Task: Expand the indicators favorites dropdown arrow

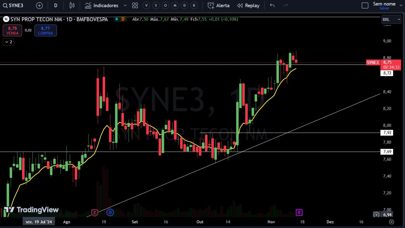Action: point(125,6)
